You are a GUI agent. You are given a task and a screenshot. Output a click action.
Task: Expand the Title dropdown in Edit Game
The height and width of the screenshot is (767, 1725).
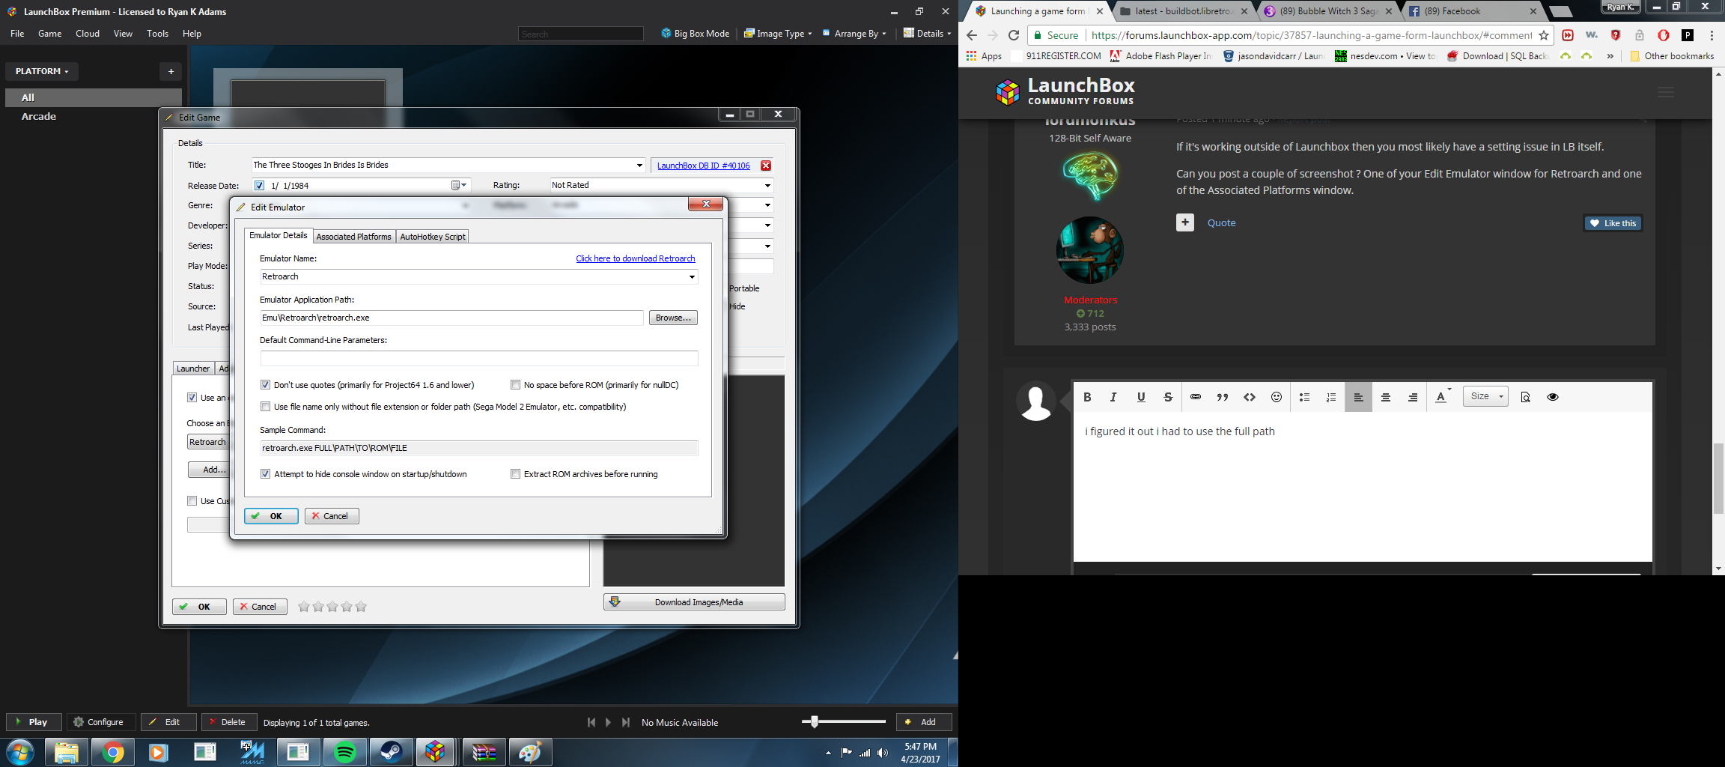coord(639,166)
